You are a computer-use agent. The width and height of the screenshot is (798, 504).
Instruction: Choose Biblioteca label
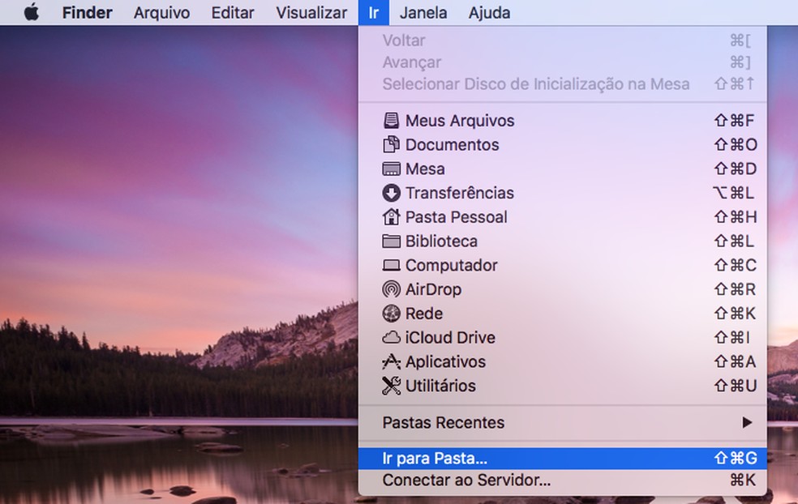point(441,241)
